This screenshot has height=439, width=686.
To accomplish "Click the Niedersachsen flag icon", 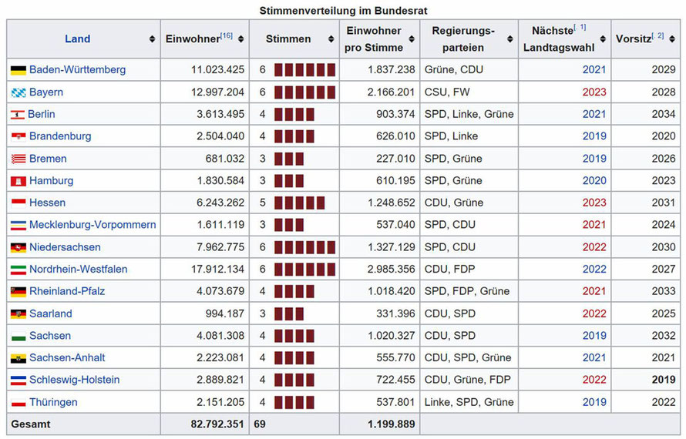I will coord(18,248).
